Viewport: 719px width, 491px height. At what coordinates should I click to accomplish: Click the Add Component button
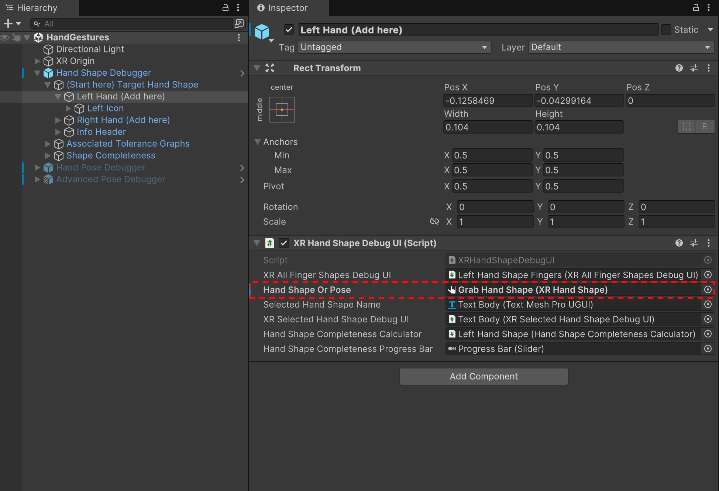coord(484,376)
